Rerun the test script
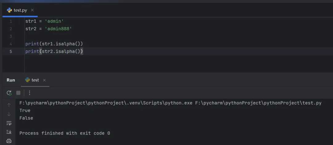The width and height of the screenshot is (333, 145). click(x=9, y=93)
